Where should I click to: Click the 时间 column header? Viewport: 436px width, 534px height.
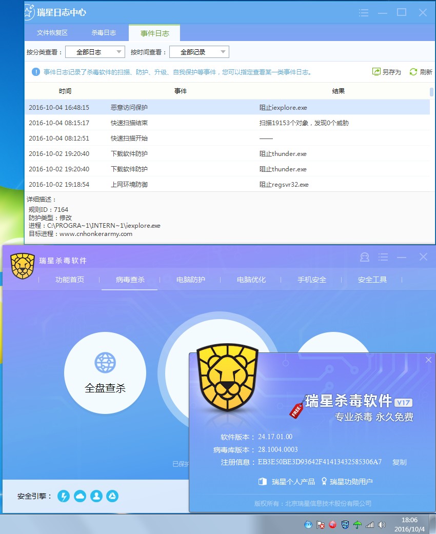pyautogui.click(x=65, y=91)
